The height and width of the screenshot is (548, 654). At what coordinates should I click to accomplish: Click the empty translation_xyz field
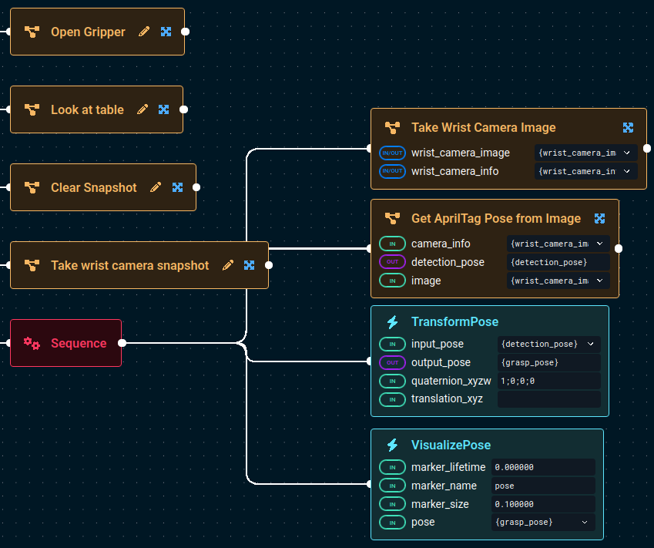(x=549, y=399)
